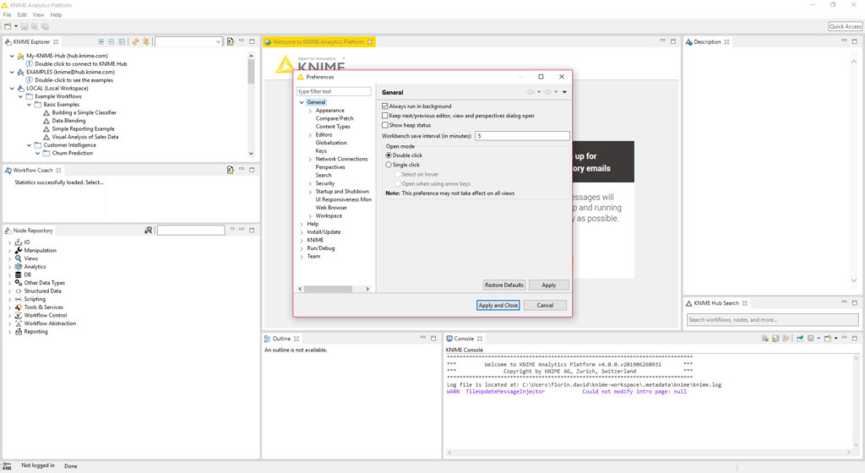Switch to the Outline tab

pyautogui.click(x=281, y=339)
